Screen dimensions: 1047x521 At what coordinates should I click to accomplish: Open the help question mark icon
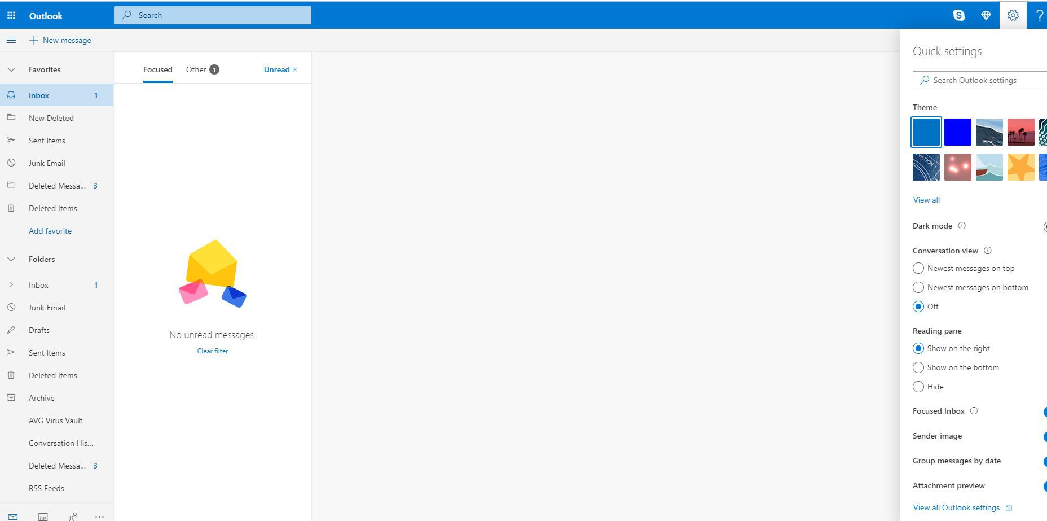pyautogui.click(x=1039, y=15)
